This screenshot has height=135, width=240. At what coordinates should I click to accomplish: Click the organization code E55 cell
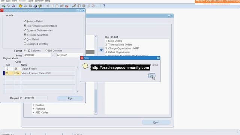tap(17, 73)
